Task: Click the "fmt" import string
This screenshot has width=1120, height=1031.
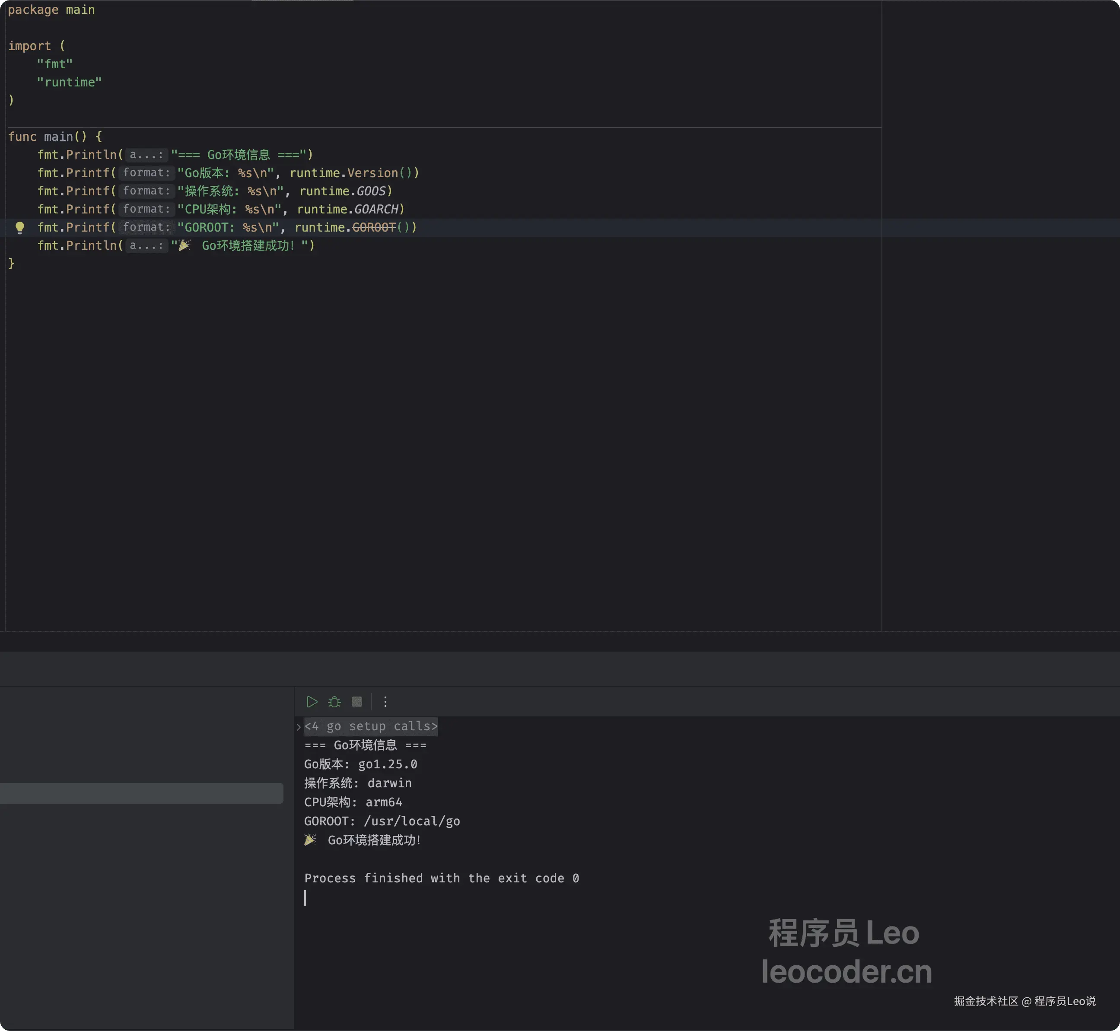Action: [x=55, y=64]
